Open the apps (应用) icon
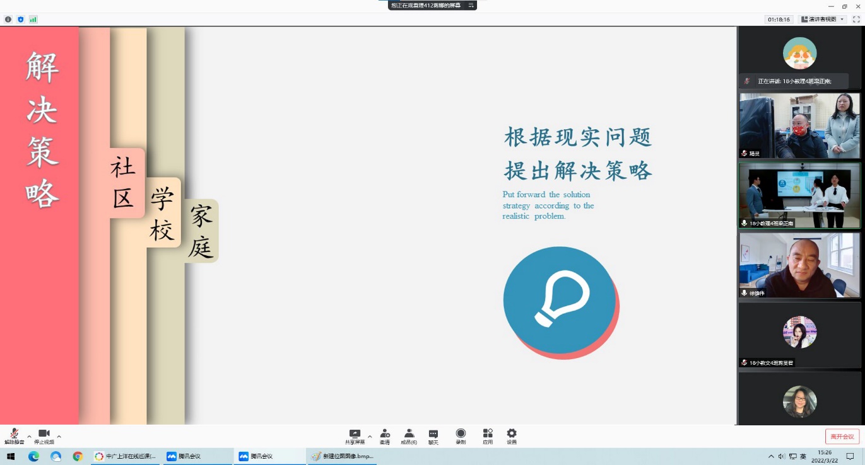This screenshot has width=865, height=465. tap(488, 436)
